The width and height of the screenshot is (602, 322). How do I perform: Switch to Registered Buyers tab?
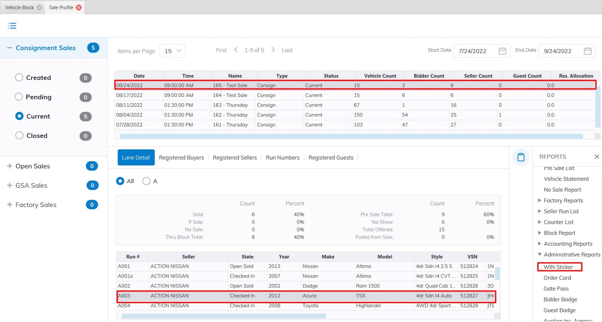point(181,158)
